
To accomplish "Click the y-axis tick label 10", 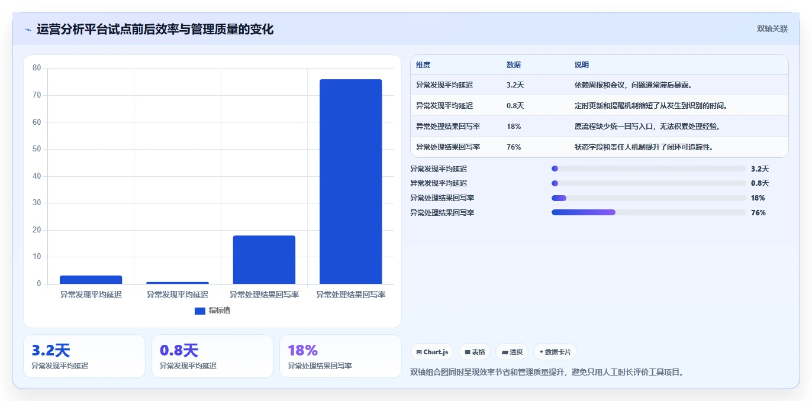I will click(x=37, y=257).
